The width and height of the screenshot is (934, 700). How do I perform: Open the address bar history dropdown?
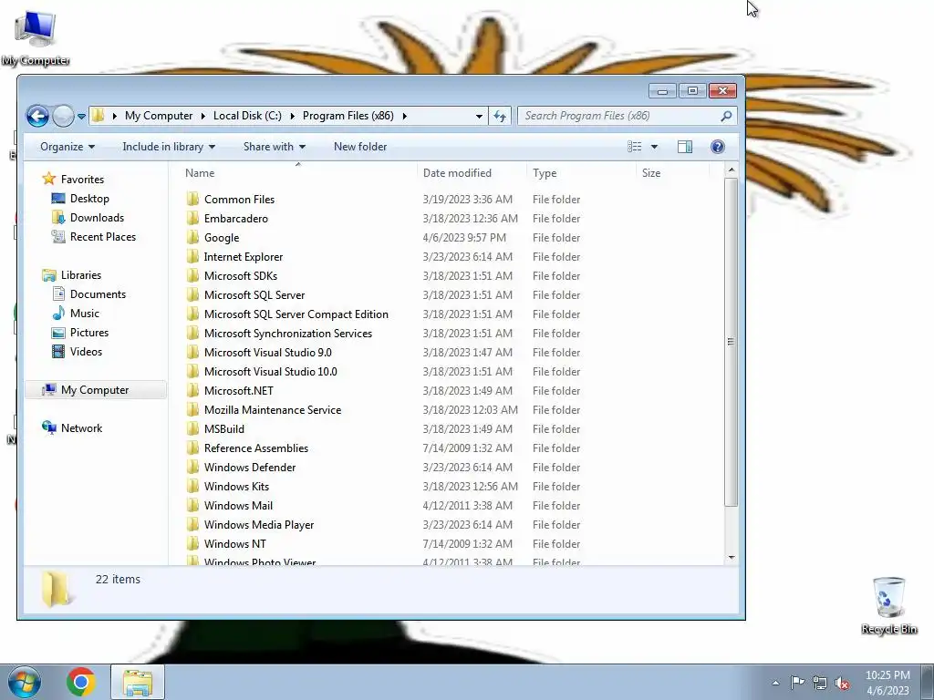[478, 116]
